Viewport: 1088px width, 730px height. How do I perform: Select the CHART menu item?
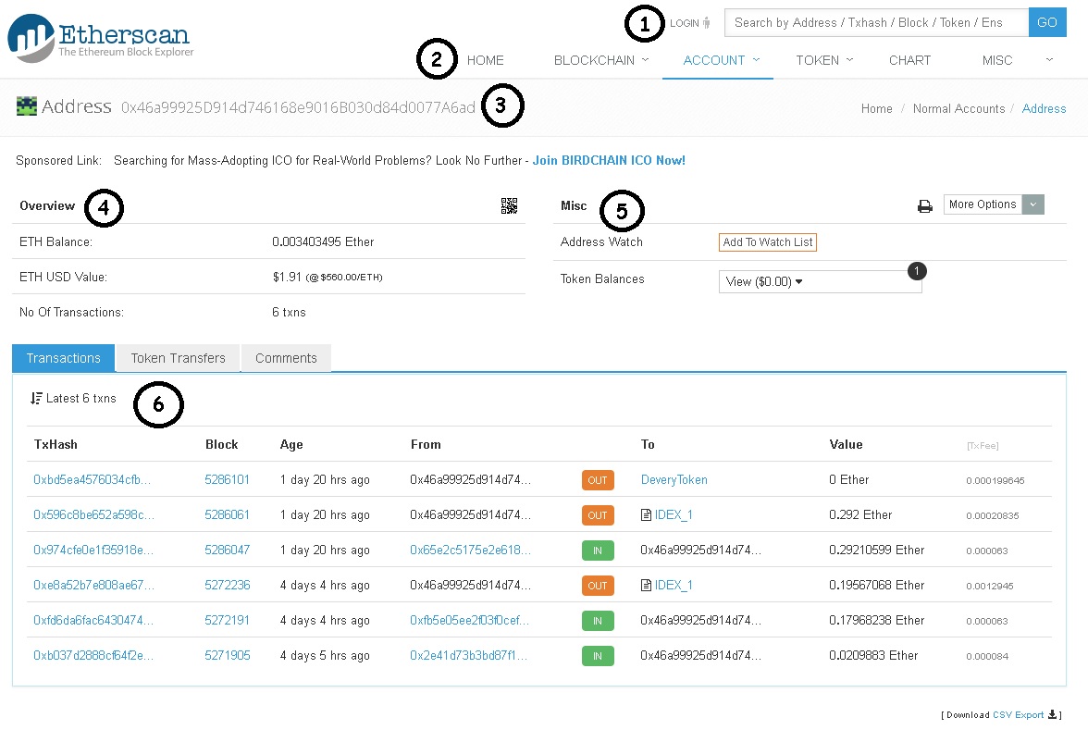coord(909,60)
